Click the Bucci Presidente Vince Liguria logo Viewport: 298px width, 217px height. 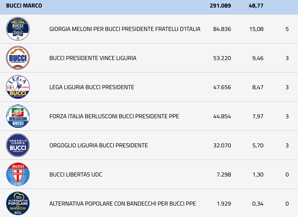(x=18, y=58)
